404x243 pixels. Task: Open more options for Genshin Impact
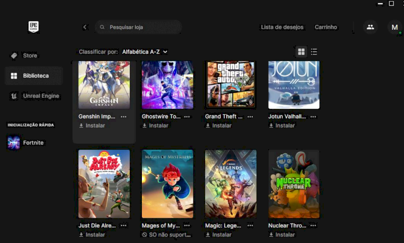[124, 117]
